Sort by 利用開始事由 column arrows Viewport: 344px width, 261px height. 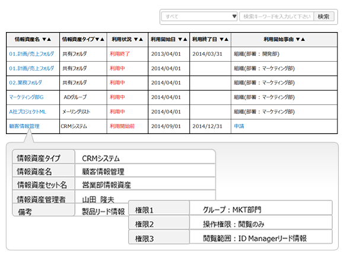coord(300,39)
